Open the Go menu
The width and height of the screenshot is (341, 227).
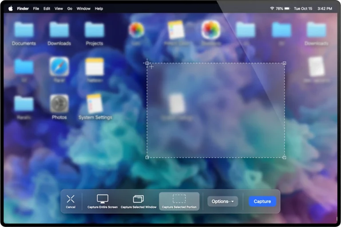point(70,8)
